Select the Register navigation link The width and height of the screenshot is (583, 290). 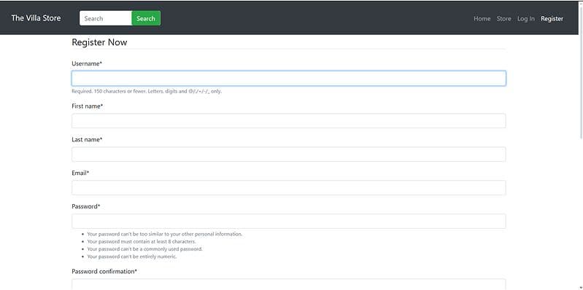coord(552,18)
